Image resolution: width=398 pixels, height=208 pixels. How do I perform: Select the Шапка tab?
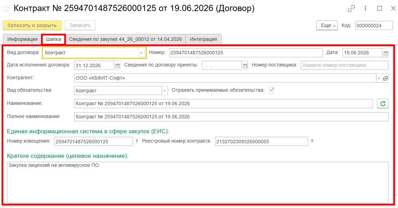point(53,39)
